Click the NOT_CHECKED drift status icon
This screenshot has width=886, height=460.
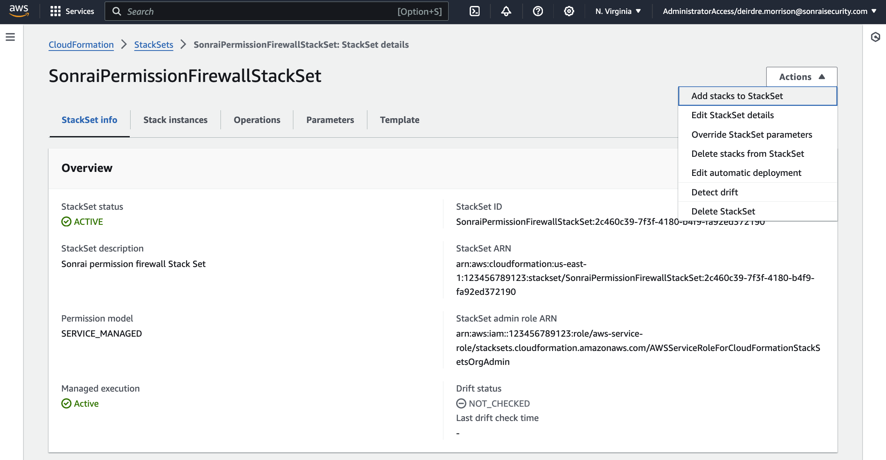click(x=461, y=403)
